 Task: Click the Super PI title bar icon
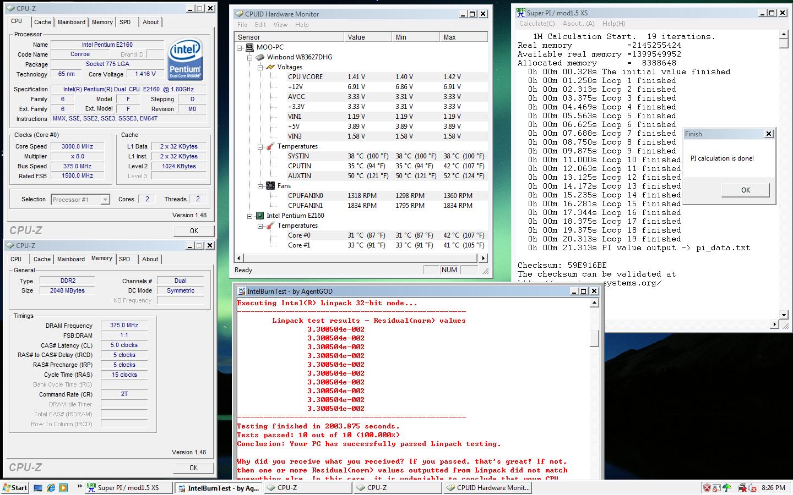coord(520,13)
